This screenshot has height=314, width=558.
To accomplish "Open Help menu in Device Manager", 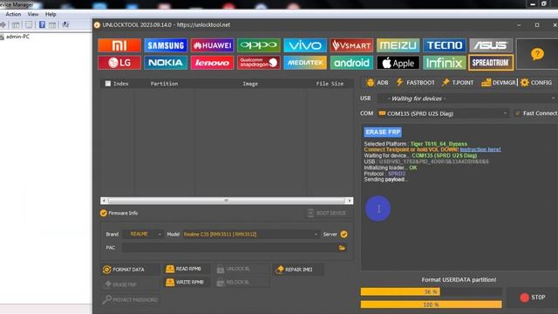I will [x=51, y=14].
